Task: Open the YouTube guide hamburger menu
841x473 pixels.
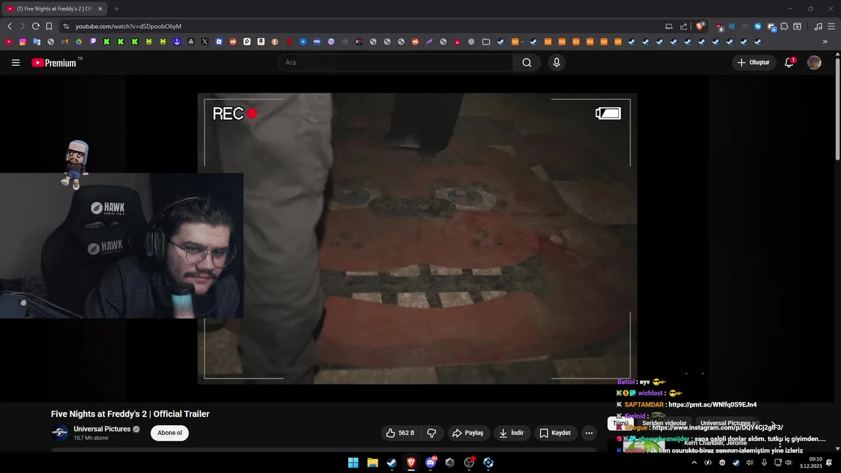Action: tap(16, 62)
